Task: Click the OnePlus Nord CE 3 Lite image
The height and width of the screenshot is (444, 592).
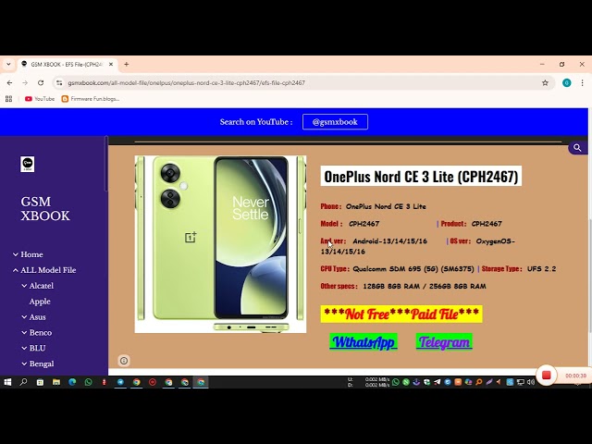Action: (220, 244)
